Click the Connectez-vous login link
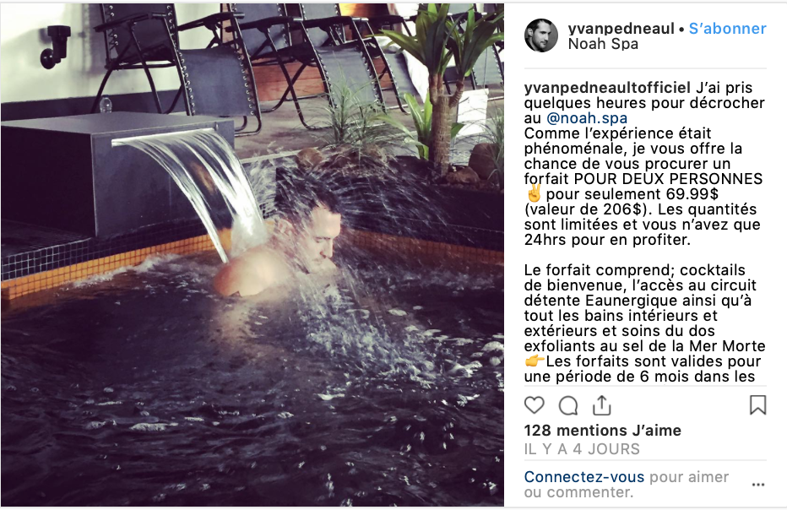Viewport: 787px width, 510px height. (583, 477)
